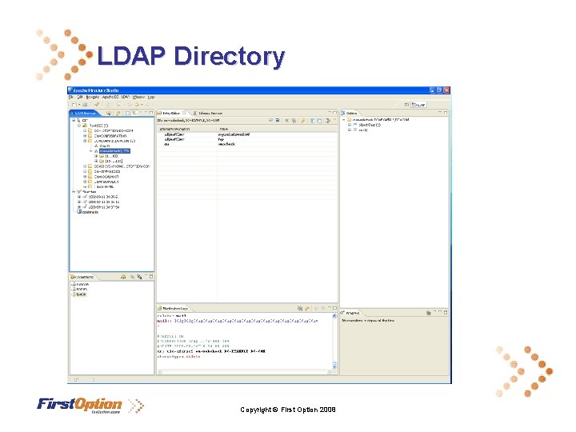576x432 pixels.
Task: Select the objectClass row with value top
Action: pyautogui.click(x=247, y=139)
